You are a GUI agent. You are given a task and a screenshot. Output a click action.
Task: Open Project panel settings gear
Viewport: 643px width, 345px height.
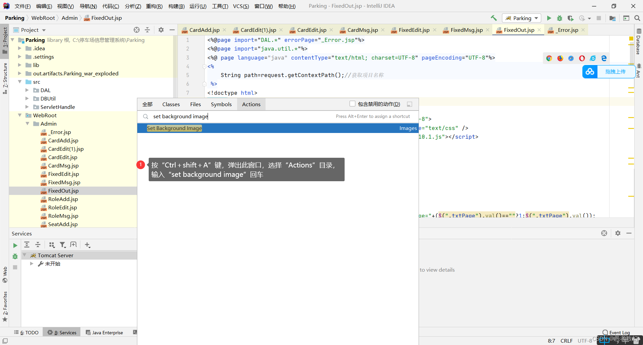tap(161, 30)
